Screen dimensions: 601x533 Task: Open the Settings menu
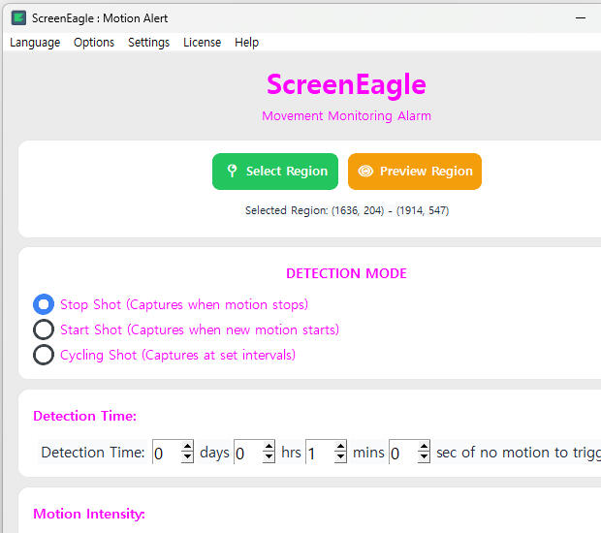coord(148,43)
